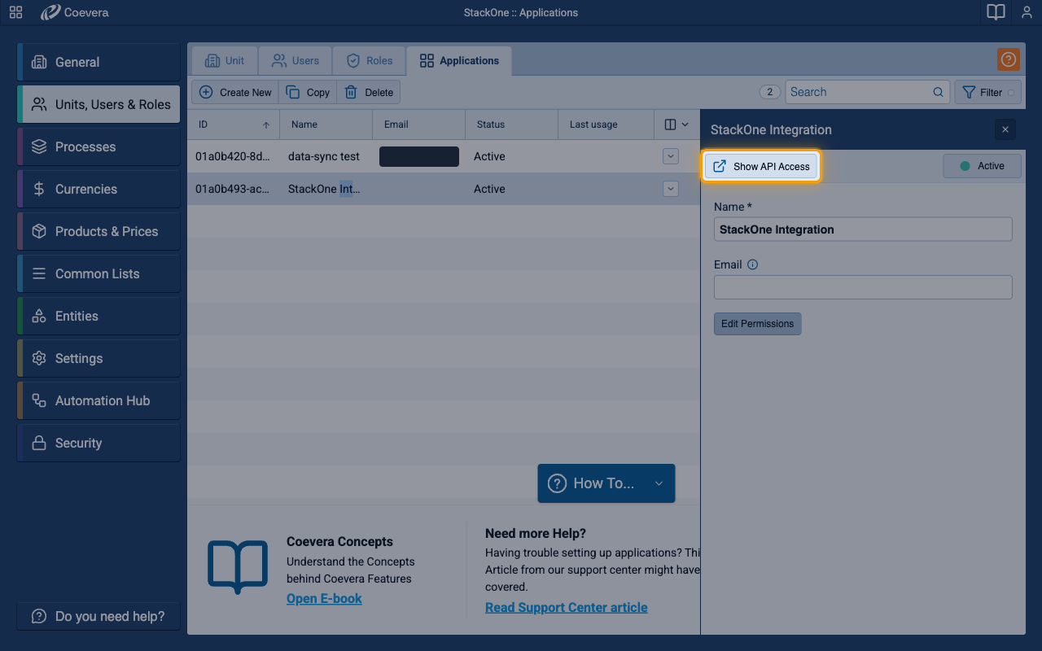Click the Delete button
Image resolution: width=1042 pixels, height=651 pixels.
369,92
